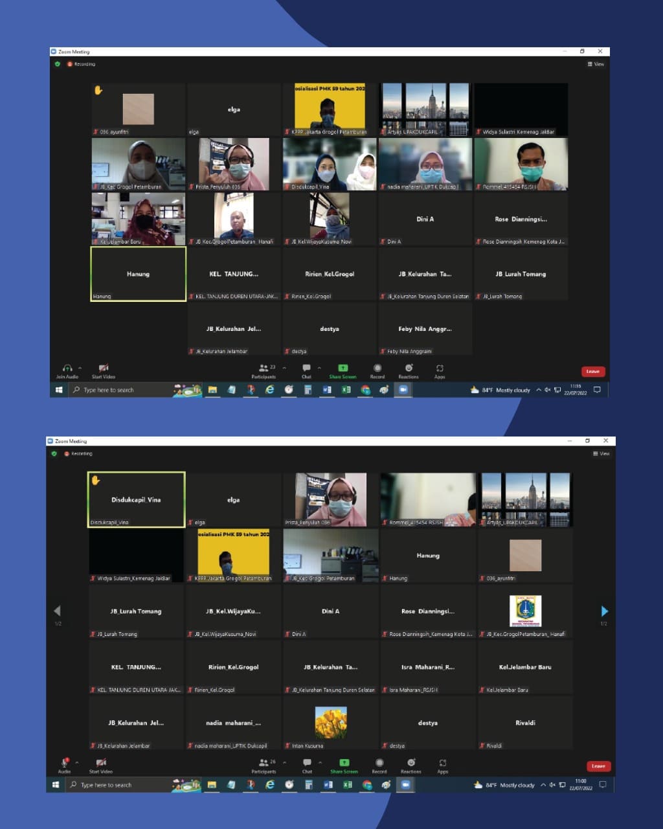Click green encryption shield in upper Zoom window
Viewport: 663px width, 829px height.
point(58,64)
